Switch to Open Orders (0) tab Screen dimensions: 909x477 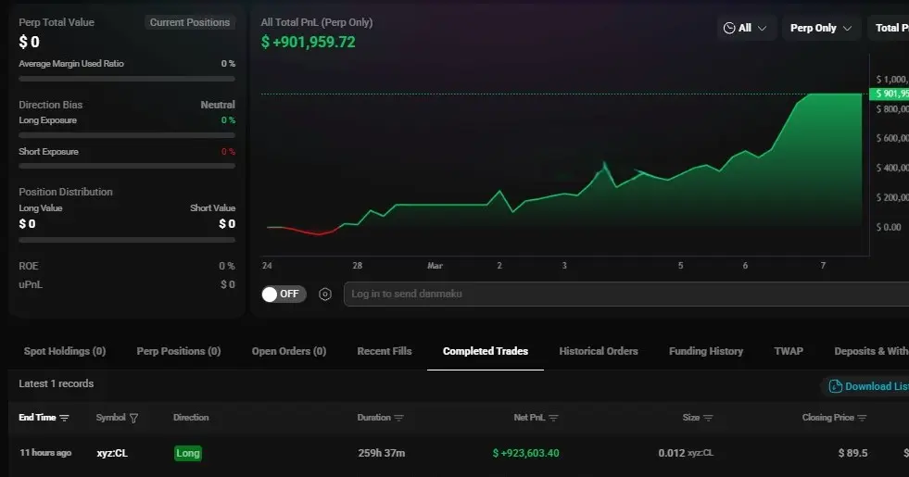[x=289, y=351]
